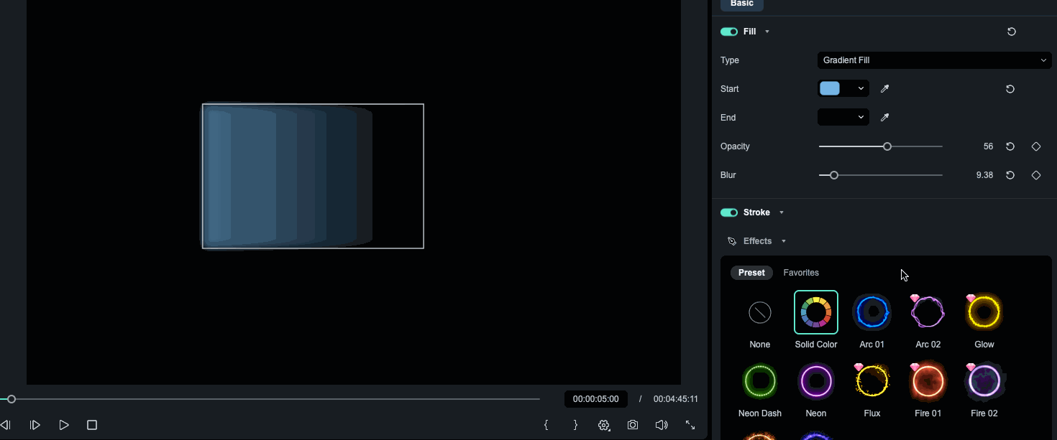This screenshot has width=1057, height=440.
Task: Add an Opacity keyframe with the diamond icon
Action: [1036, 146]
